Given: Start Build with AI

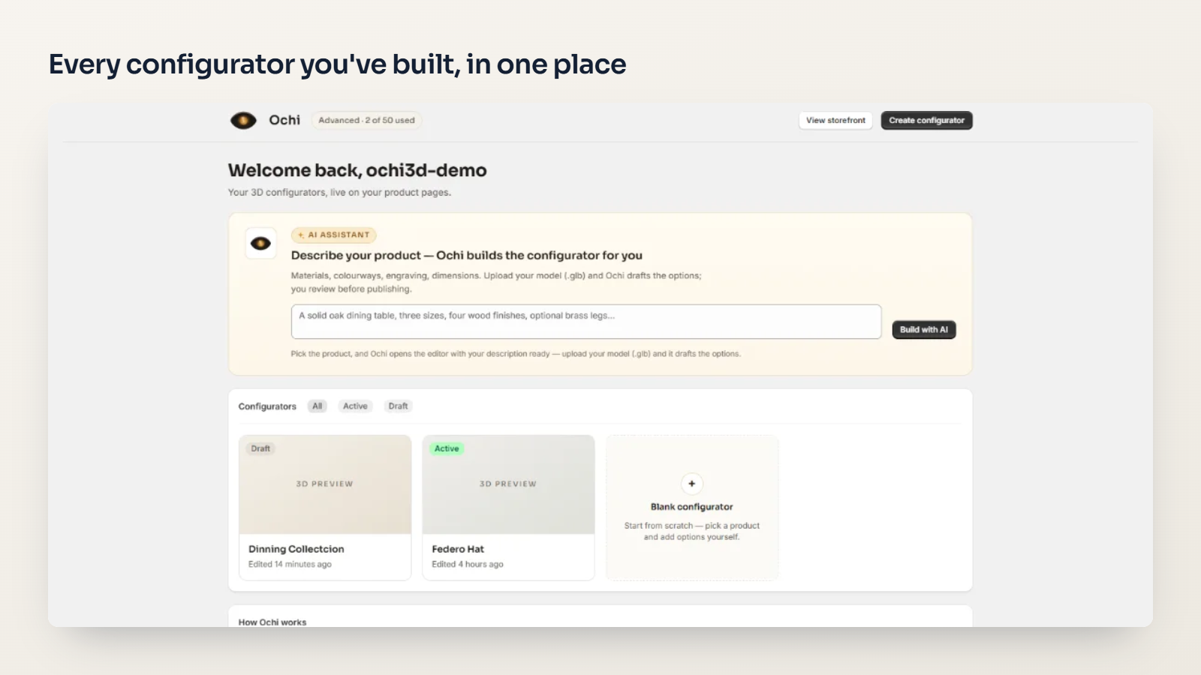Looking at the screenshot, I should point(924,329).
